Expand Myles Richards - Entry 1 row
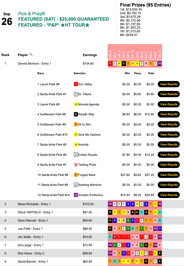The width and height of the screenshot is (184, 266). pyautogui.click(x=92, y=204)
